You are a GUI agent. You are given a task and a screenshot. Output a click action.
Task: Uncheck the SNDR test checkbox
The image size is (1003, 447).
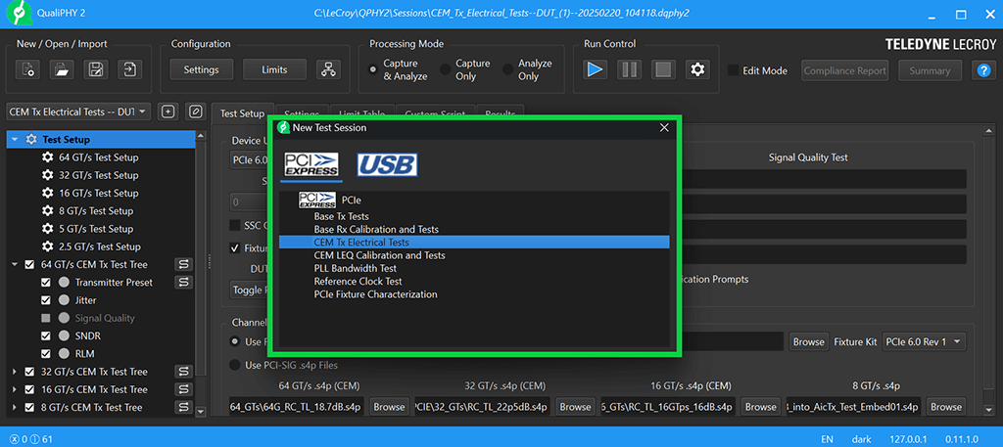click(x=45, y=335)
